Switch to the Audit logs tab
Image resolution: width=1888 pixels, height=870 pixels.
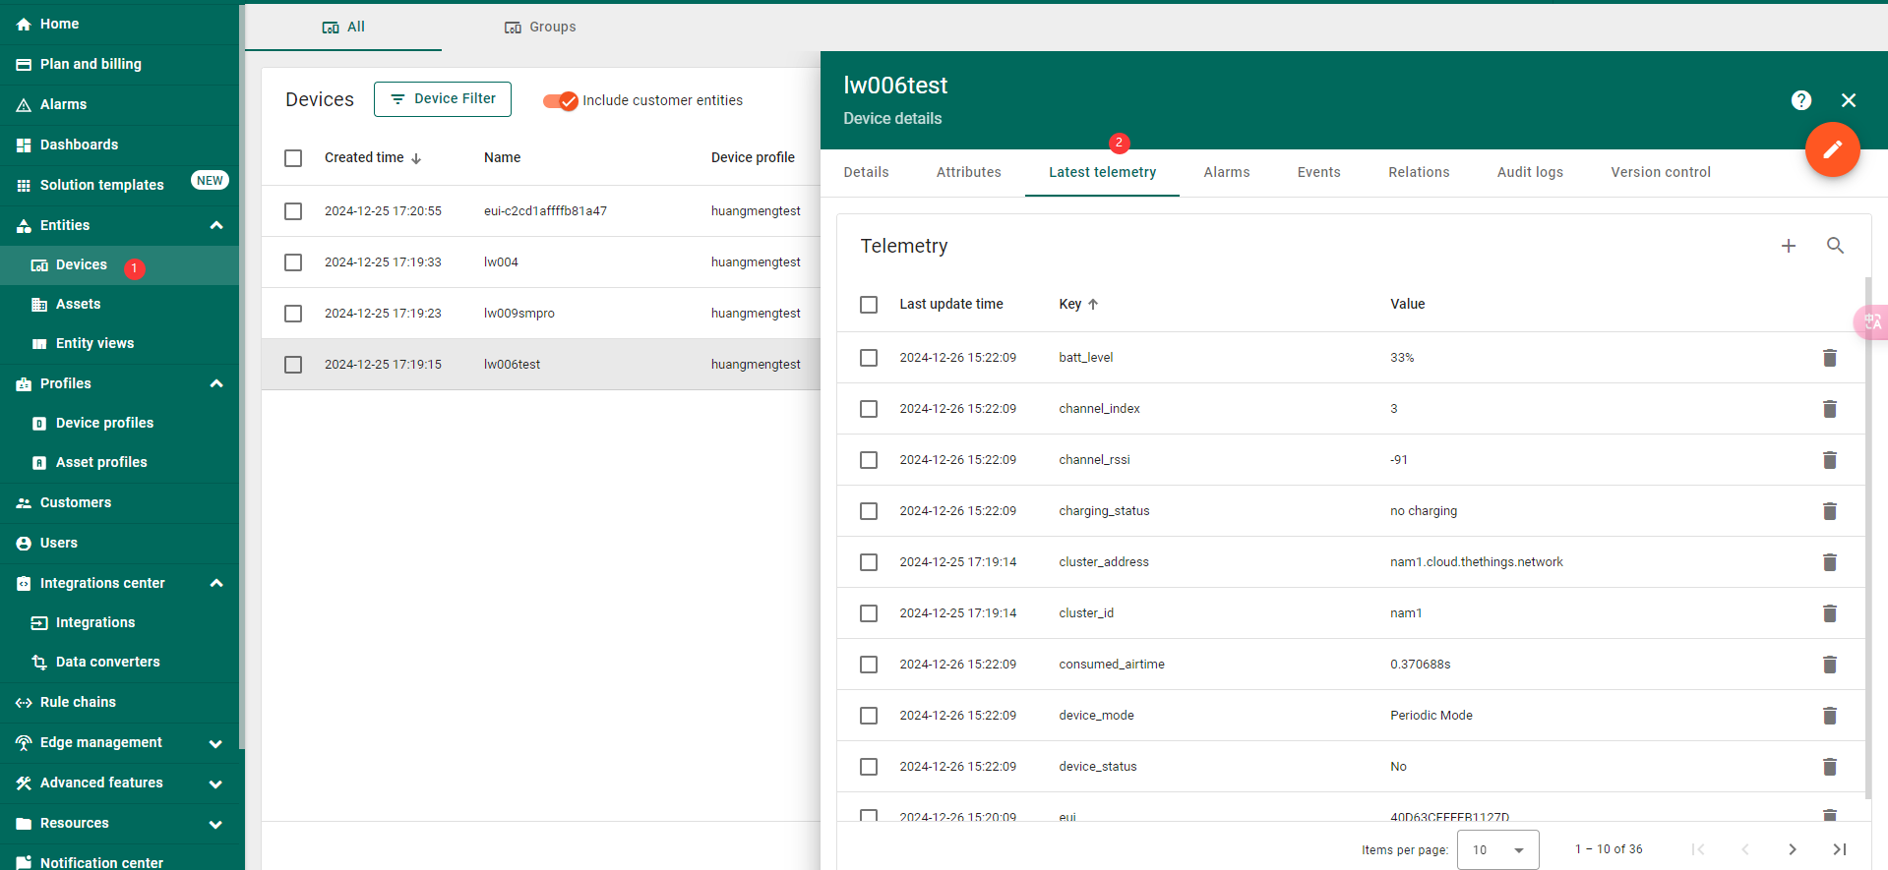(1530, 172)
